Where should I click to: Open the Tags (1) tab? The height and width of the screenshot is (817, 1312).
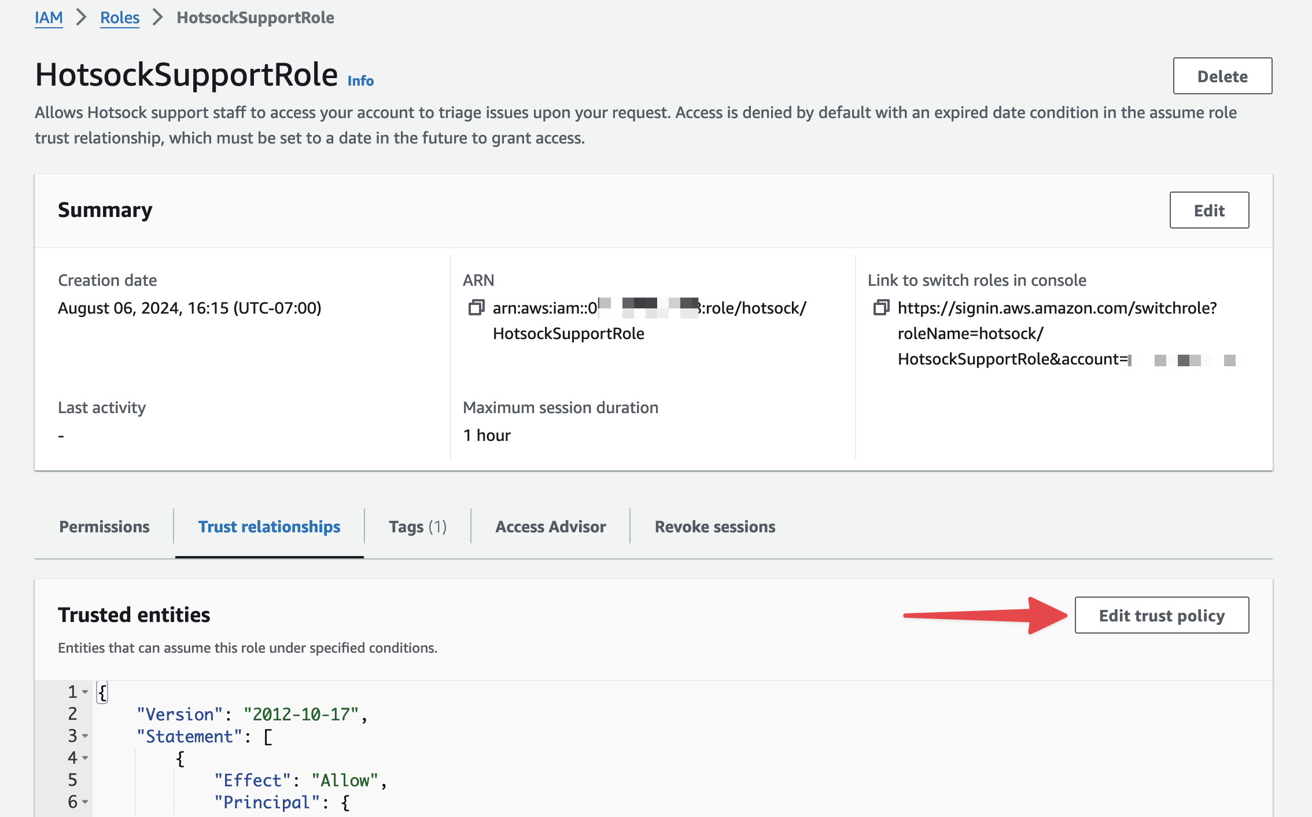[418, 527]
